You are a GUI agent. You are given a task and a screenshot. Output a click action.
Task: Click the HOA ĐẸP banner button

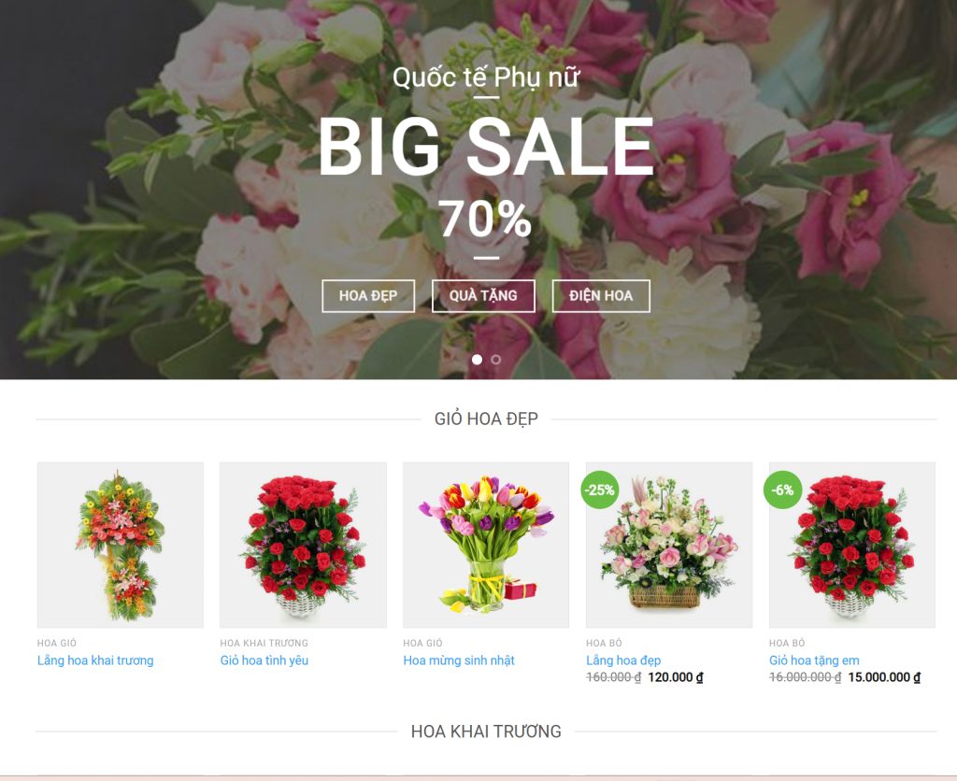(368, 296)
